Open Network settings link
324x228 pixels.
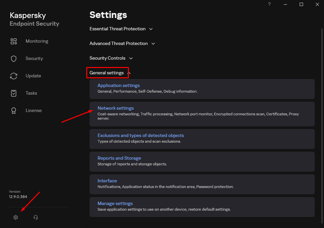[116, 108]
